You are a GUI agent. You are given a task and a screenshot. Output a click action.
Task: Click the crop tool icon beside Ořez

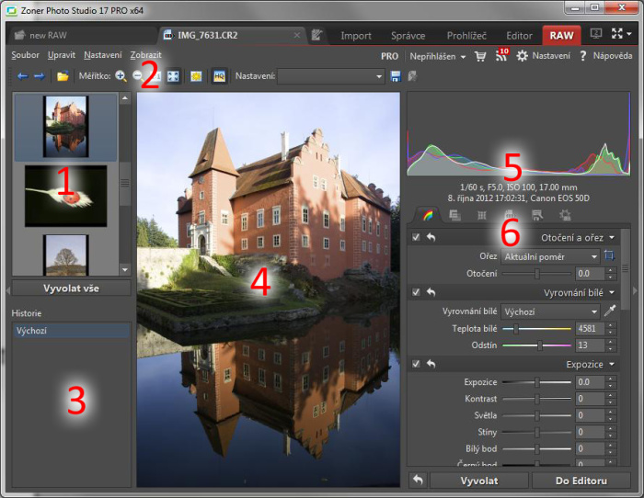tap(609, 256)
